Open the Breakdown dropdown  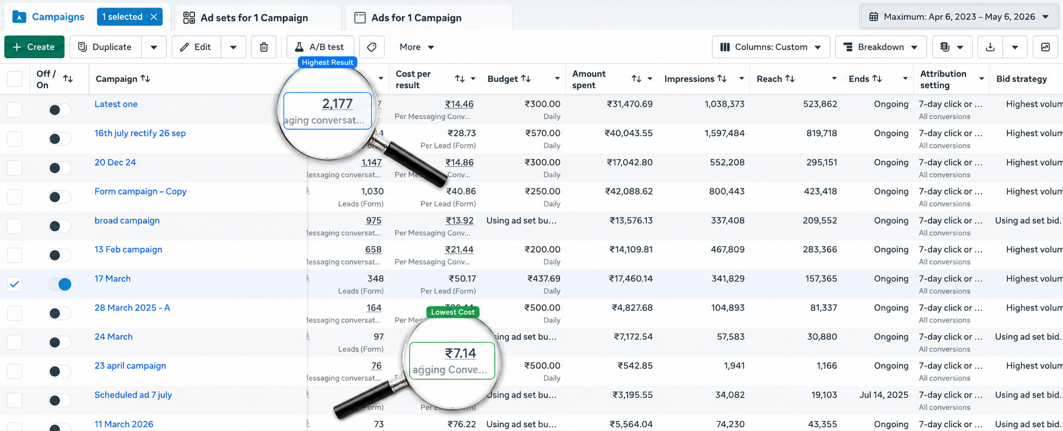pos(881,47)
